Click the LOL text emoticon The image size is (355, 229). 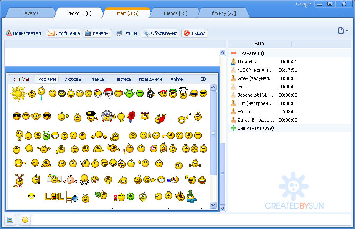click(54, 196)
